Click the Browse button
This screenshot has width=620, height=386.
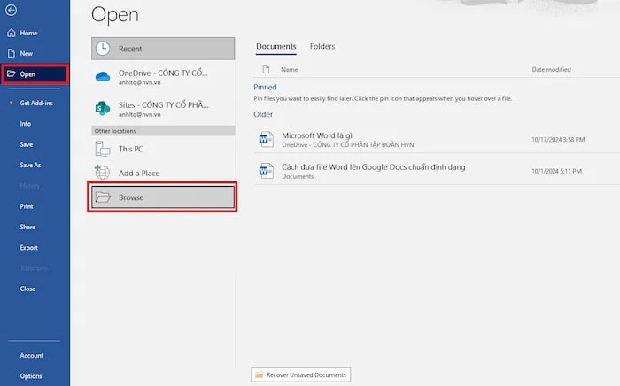click(163, 197)
